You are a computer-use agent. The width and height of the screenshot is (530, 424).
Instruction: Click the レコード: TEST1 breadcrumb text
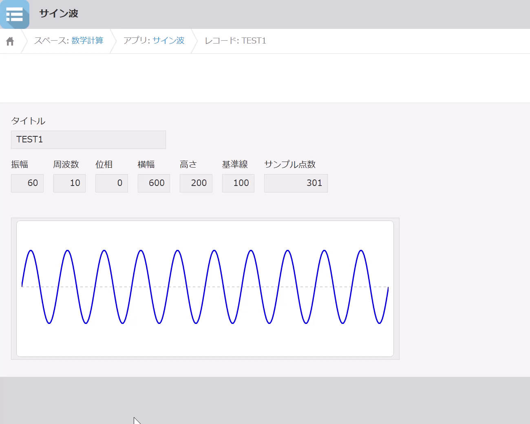coord(235,40)
